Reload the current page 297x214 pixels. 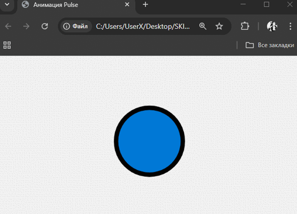tap(45, 26)
